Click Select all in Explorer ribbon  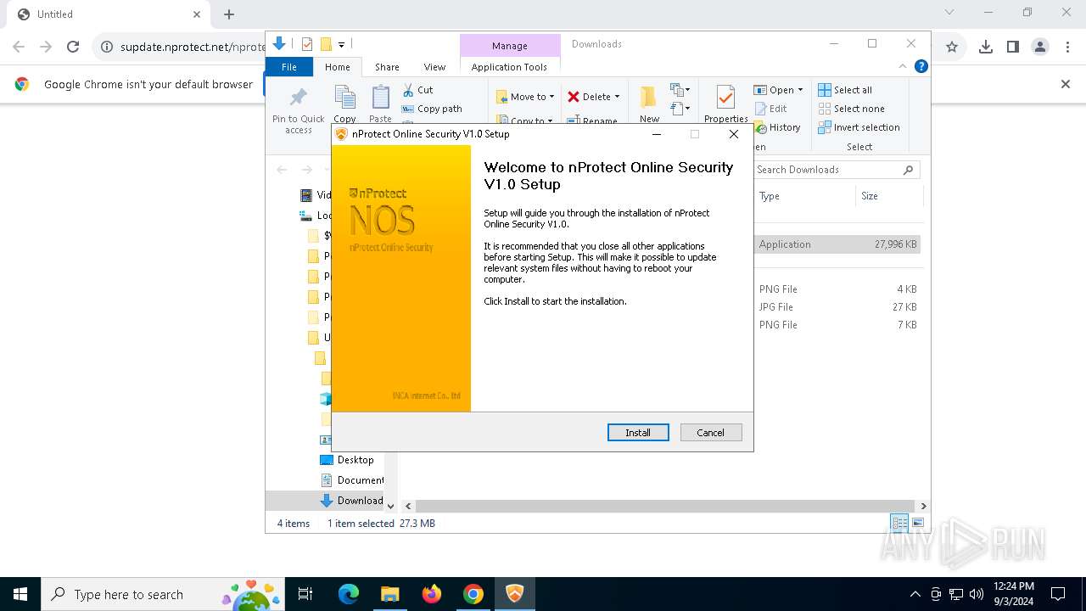[x=845, y=90]
